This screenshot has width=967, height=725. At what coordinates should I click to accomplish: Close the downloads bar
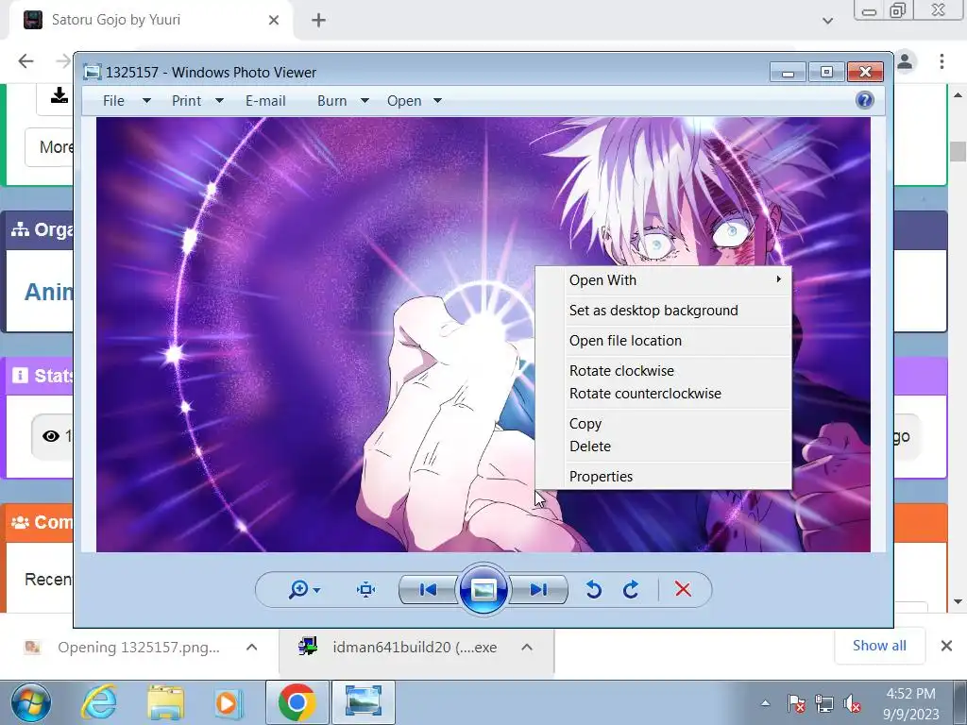pyautogui.click(x=946, y=646)
